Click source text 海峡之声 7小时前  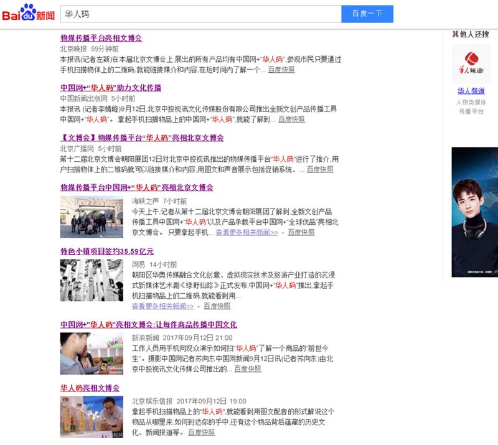pos(159,201)
